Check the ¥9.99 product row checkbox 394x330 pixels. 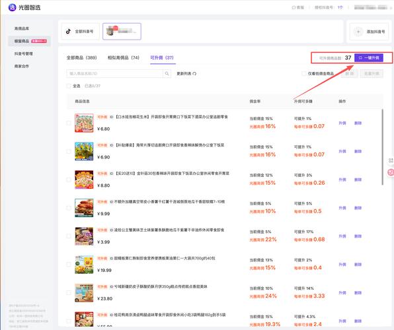[x=69, y=208]
